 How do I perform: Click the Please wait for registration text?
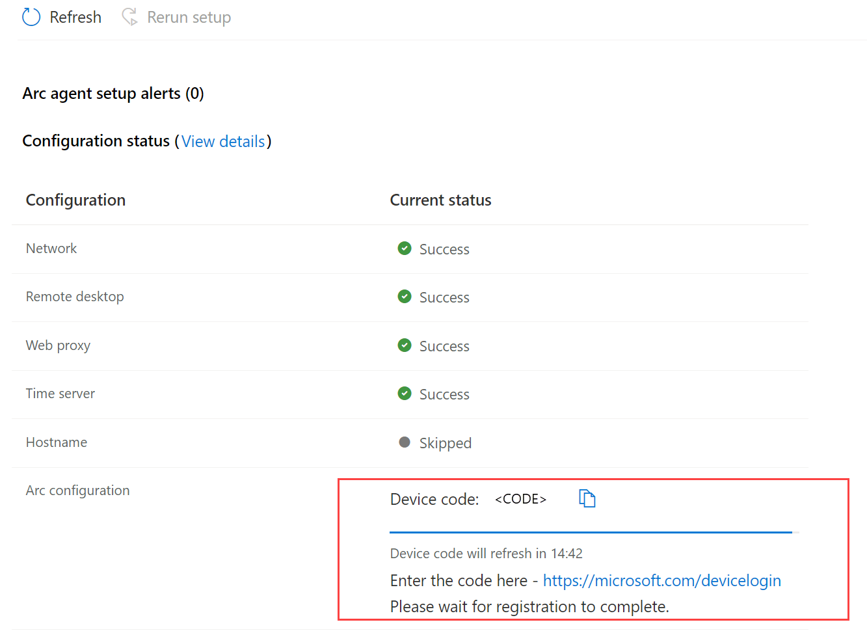(x=529, y=606)
